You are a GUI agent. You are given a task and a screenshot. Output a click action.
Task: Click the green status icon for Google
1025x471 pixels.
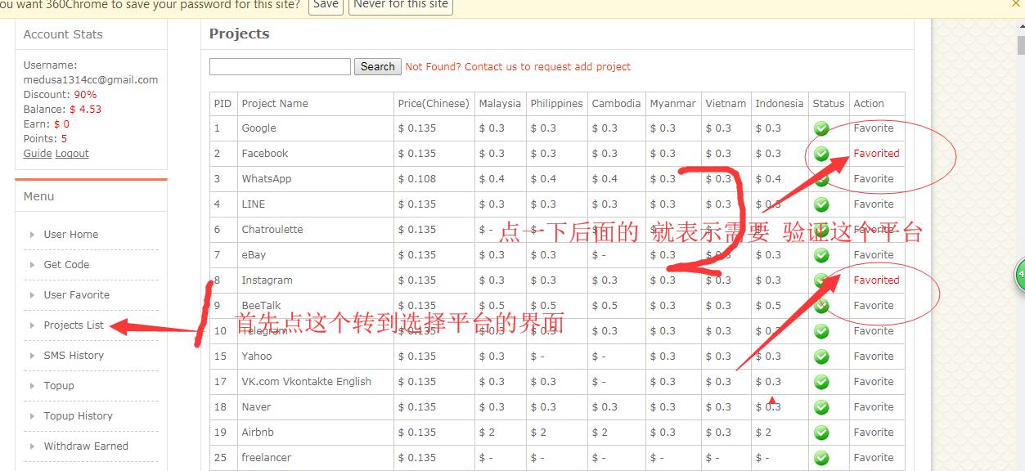click(821, 128)
